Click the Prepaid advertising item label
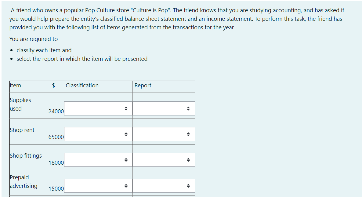This screenshot has height=197, width=362. click(24, 181)
